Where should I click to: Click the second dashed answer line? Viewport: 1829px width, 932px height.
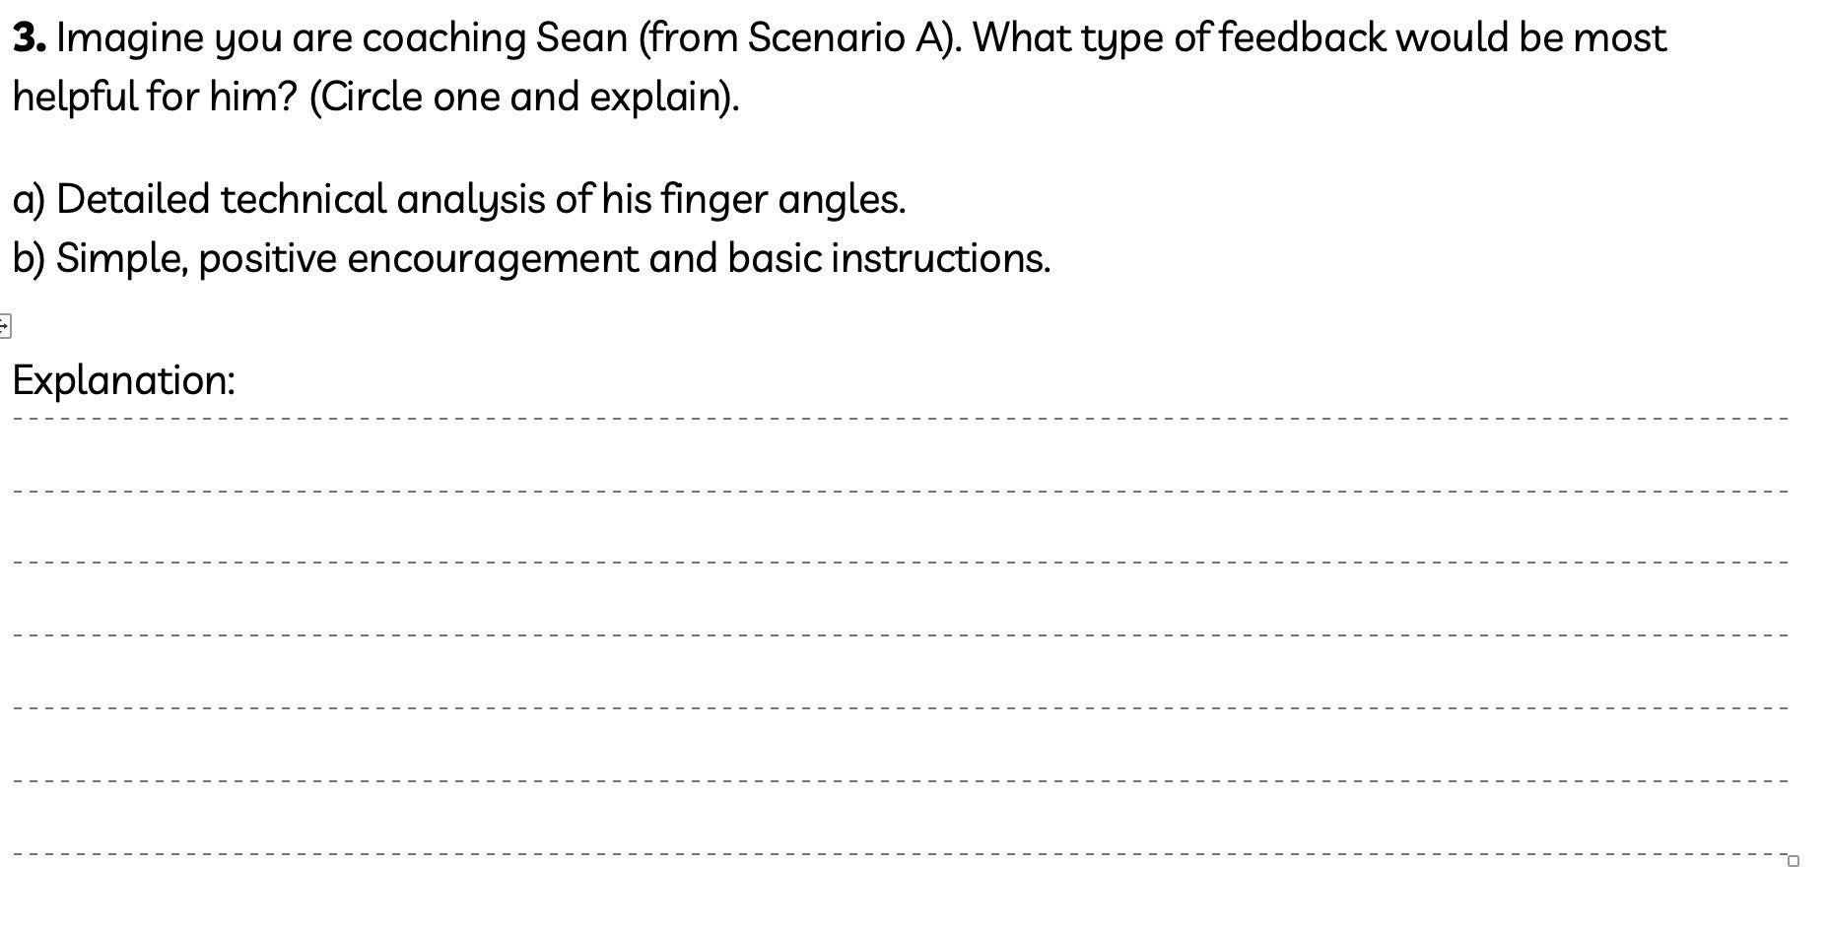click(x=901, y=490)
